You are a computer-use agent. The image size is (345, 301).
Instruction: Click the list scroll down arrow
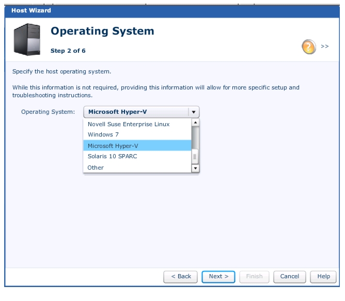(195, 169)
